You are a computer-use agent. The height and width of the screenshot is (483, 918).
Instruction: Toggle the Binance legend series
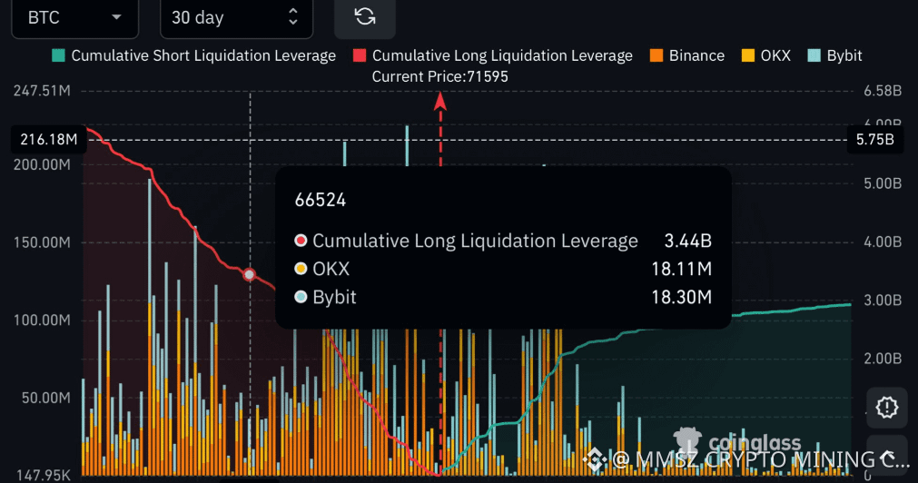687,55
